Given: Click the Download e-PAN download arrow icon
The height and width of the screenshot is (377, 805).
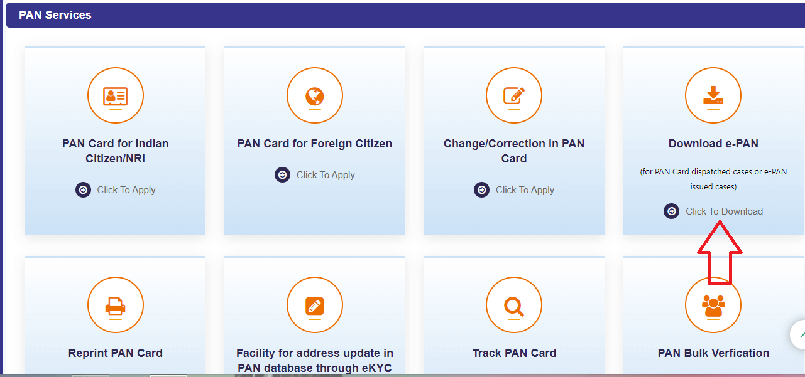Looking at the screenshot, I should (x=713, y=95).
